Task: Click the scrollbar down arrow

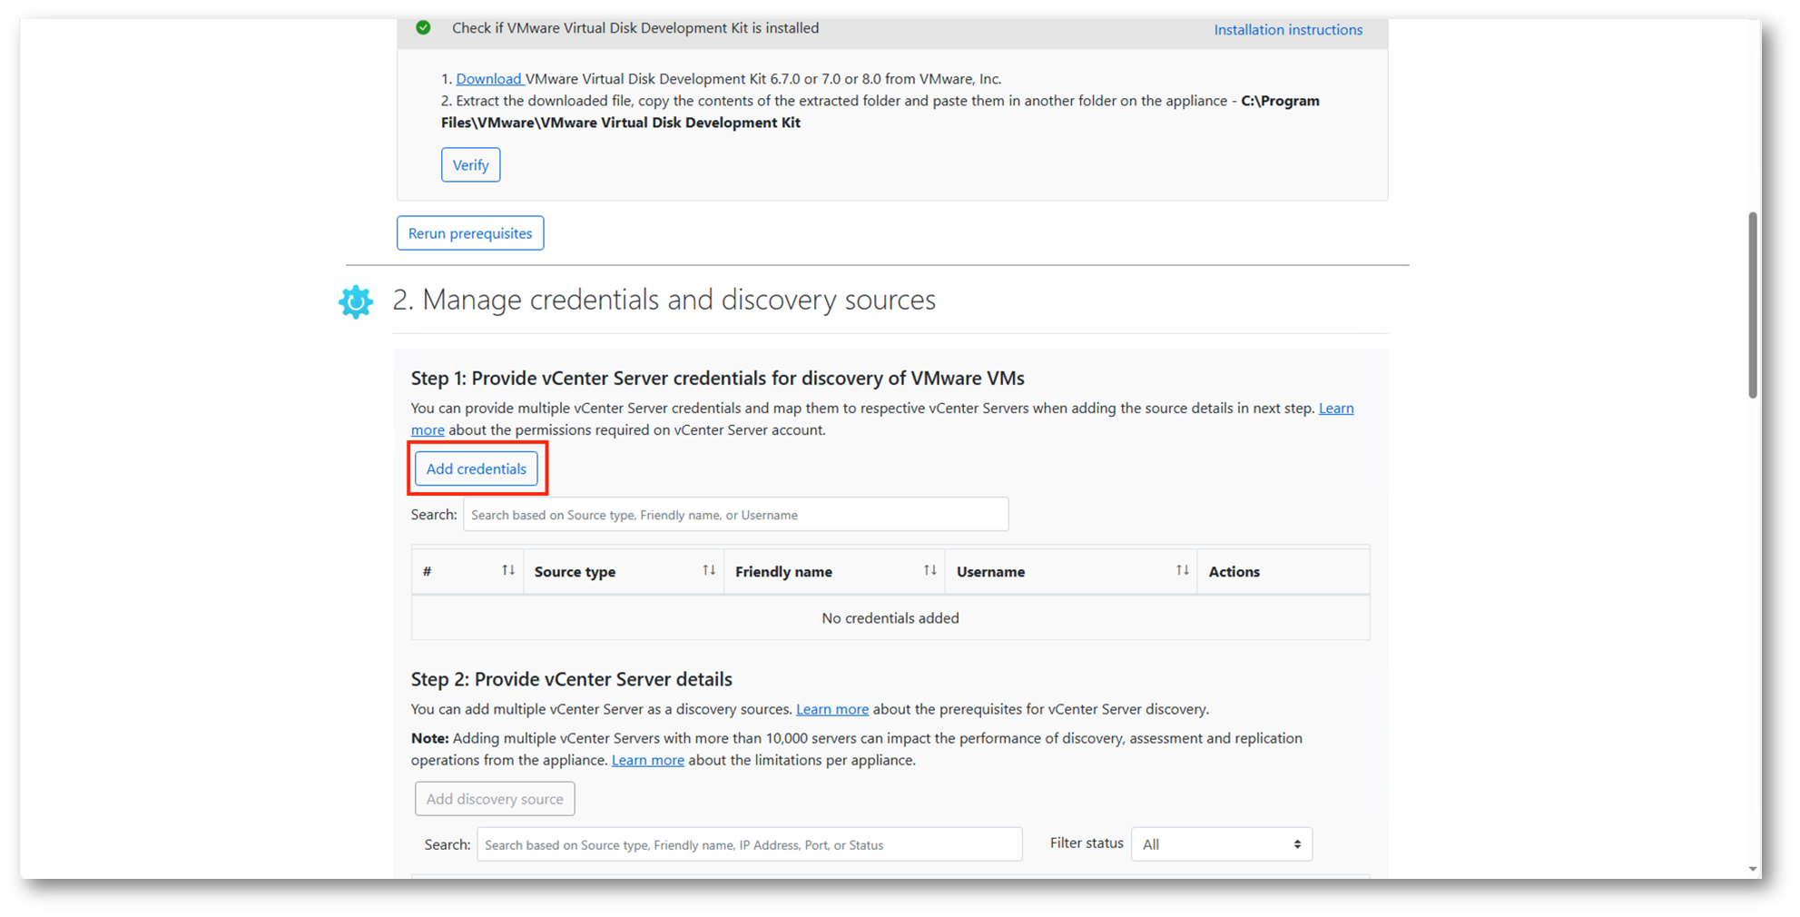Action: pos(1752,869)
